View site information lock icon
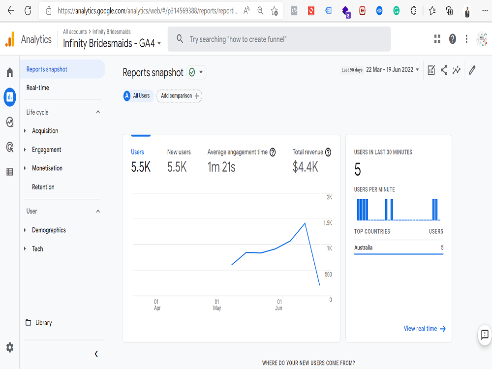 coord(49,11)
